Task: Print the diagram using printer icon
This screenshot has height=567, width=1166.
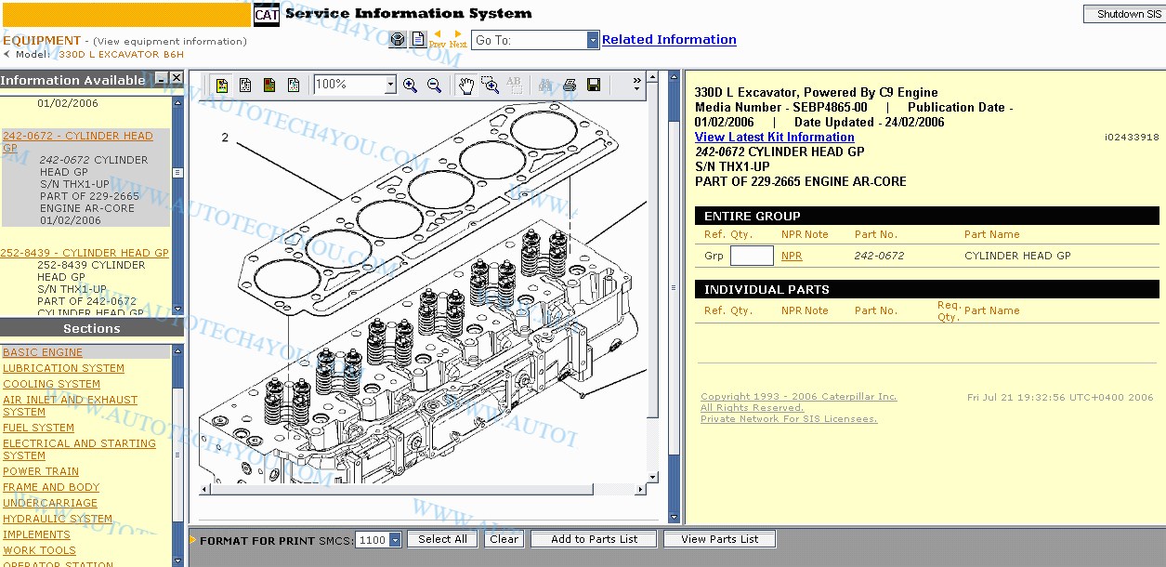Action: coord(570,86)
